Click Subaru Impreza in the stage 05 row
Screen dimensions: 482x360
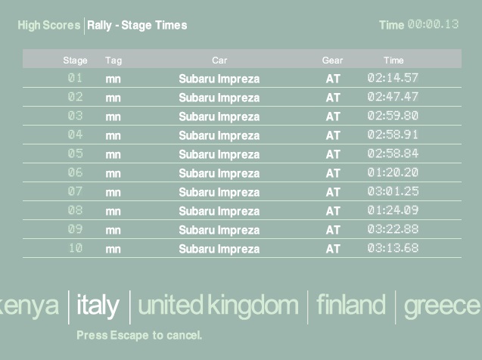[219, 154]
